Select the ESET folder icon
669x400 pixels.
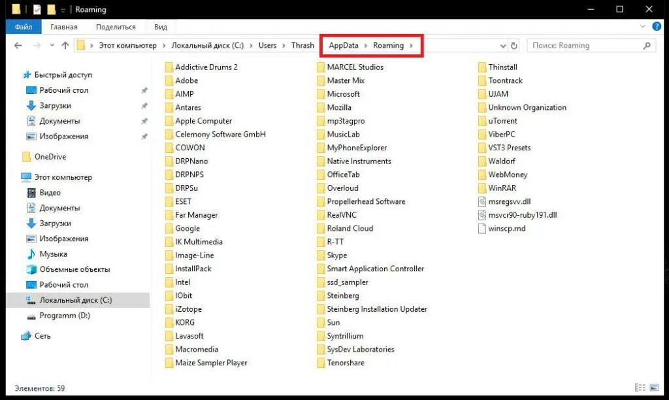(x=169, y=201)
